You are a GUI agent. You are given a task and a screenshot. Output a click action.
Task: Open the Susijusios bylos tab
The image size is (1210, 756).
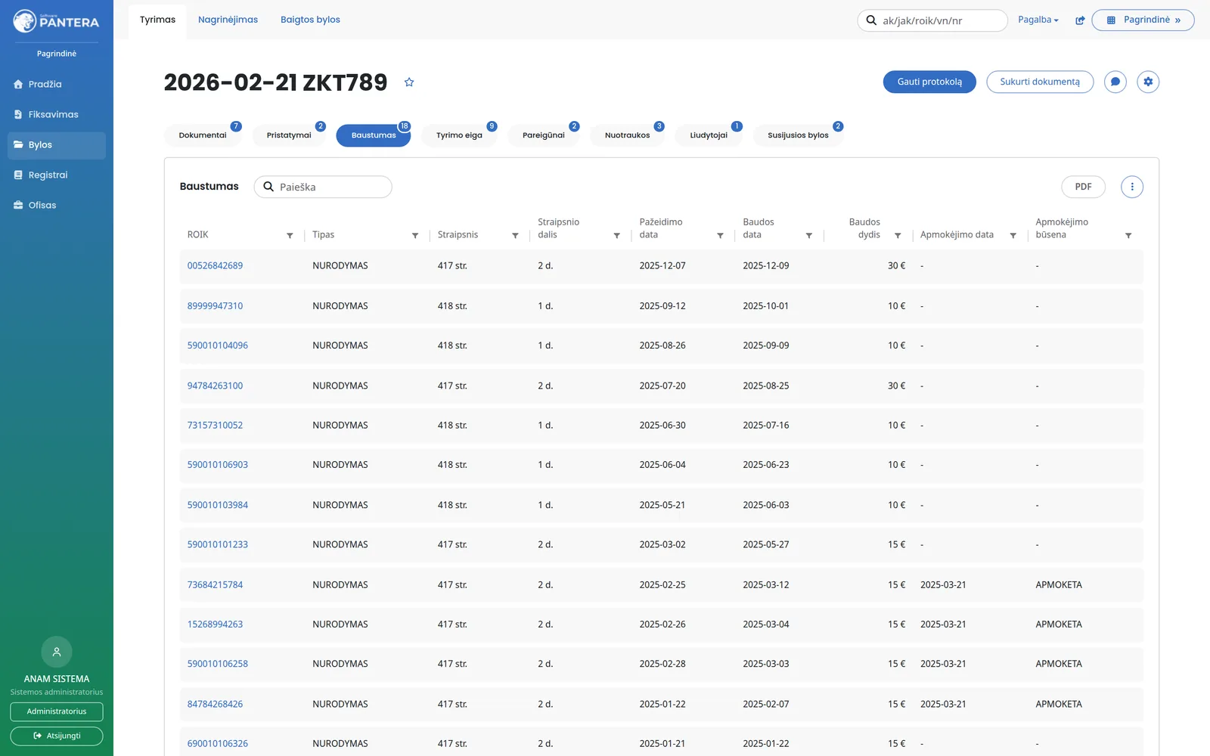click(798, 135)
